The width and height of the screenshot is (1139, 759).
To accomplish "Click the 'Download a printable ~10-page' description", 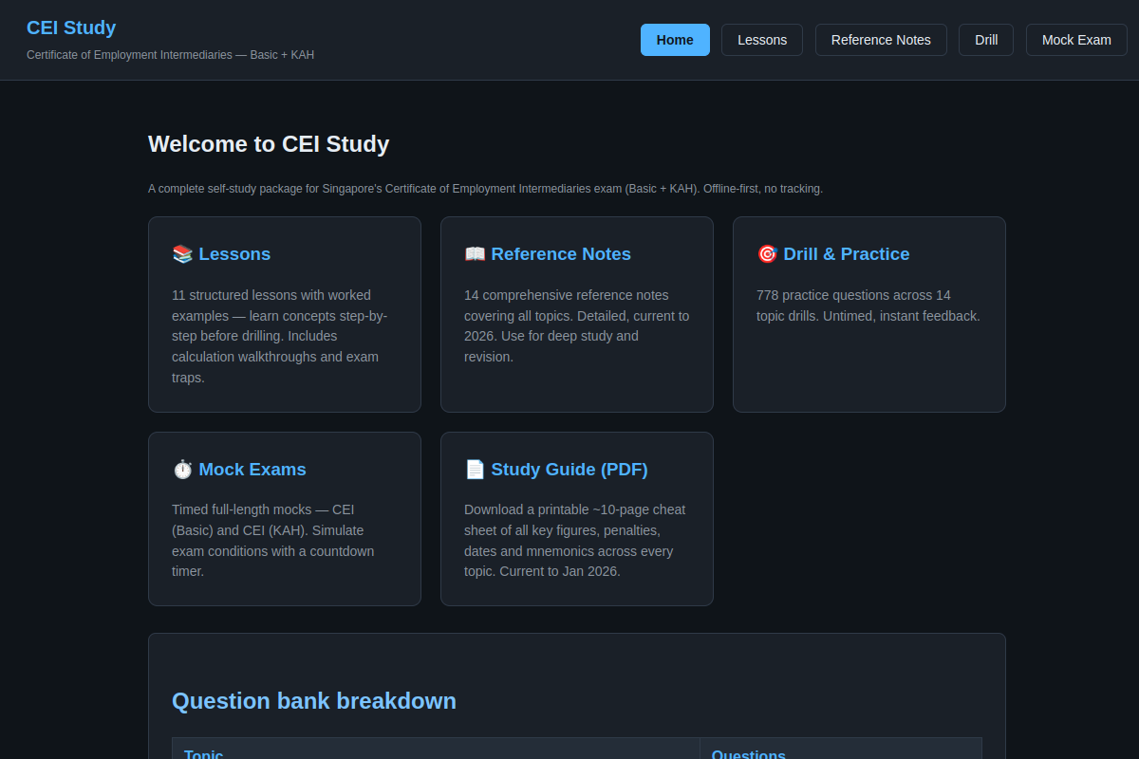I will pos(576,541).
